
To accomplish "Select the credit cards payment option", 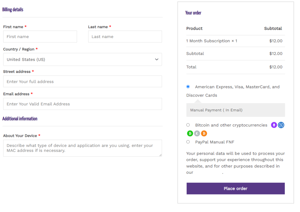I will pyautogui.click(x=188, y=87).
